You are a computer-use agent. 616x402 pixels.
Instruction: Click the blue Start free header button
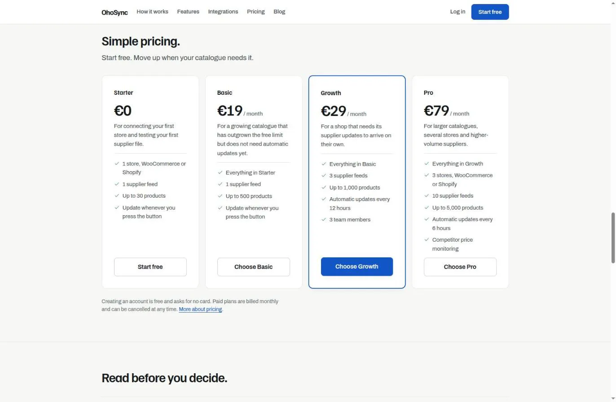coord(490,12)
